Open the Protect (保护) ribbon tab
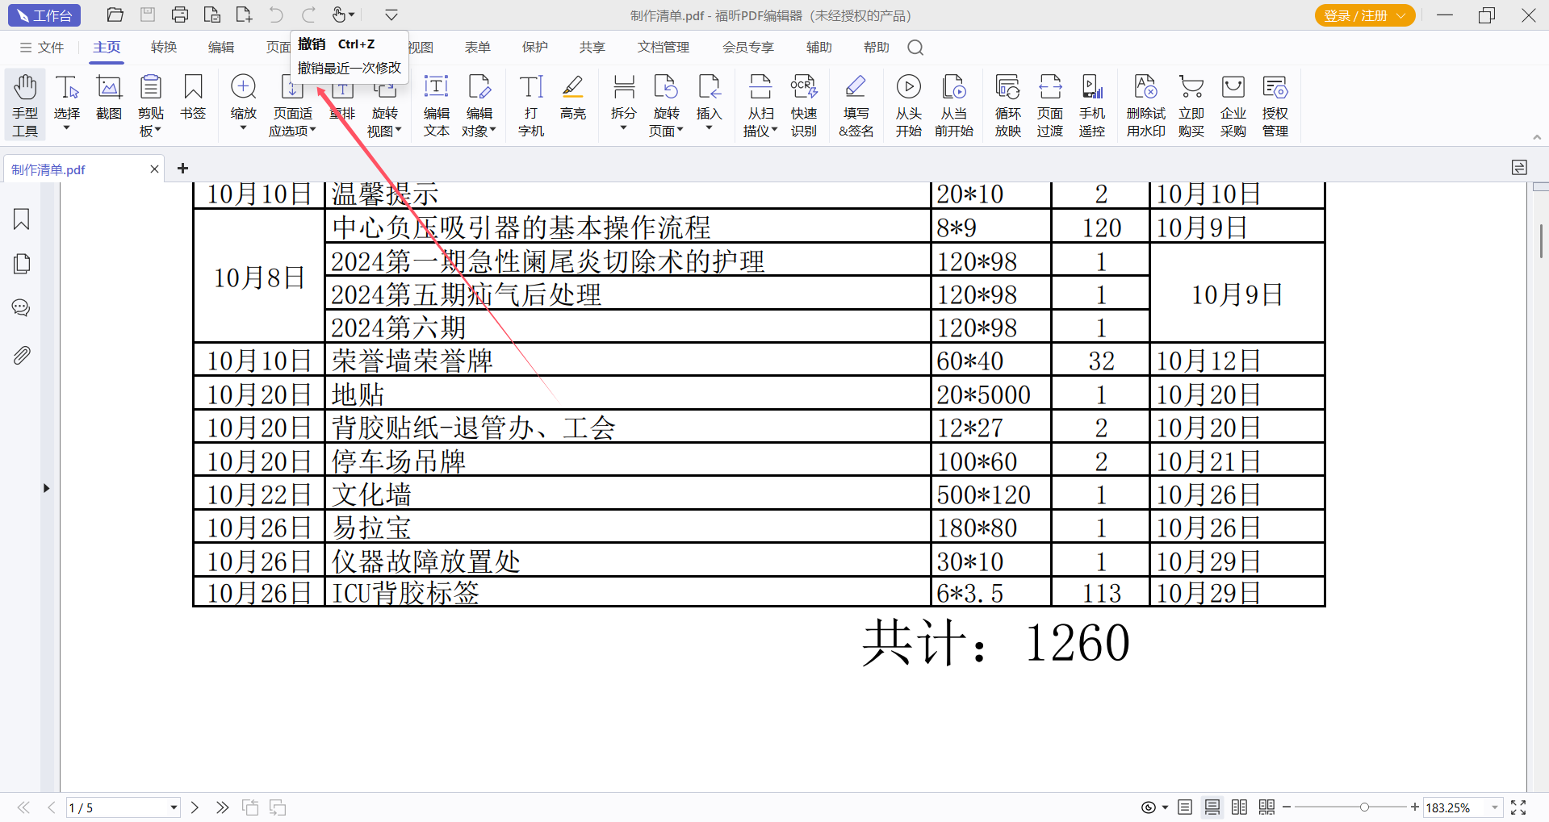 (x=534, y=48)
